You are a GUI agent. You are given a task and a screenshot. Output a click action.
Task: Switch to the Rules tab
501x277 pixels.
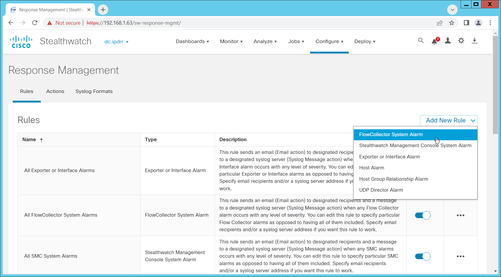coord(27,91)
